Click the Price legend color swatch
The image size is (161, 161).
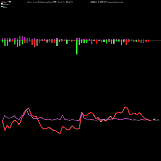coord(2,7)
